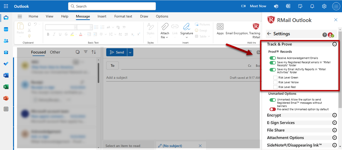Open the Send button dropdown arrow
The image size is (342, 150).
click(x=130, y=52)
